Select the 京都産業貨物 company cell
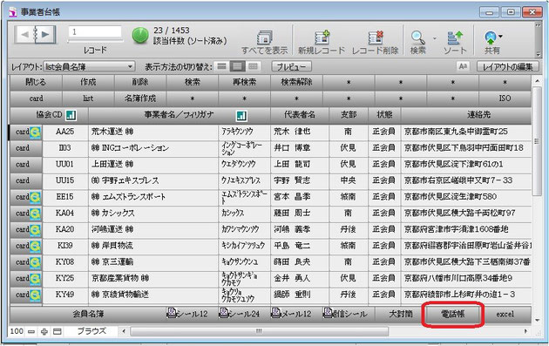The height and width of the screenshot is (346, 549). [153, 279]
